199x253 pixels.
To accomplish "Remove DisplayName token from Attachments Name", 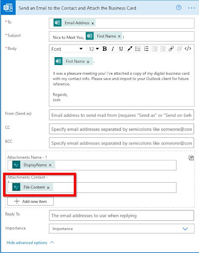I will pyautogui.click(x=50, y=165).
